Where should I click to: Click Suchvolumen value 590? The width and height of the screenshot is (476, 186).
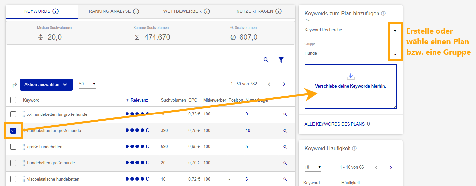pos(164,147)
